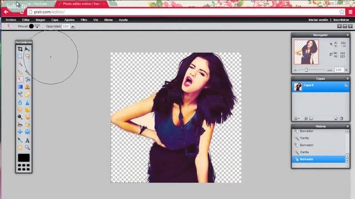
Task: Select the highlighted Borrador history entry
Action: 318,159
